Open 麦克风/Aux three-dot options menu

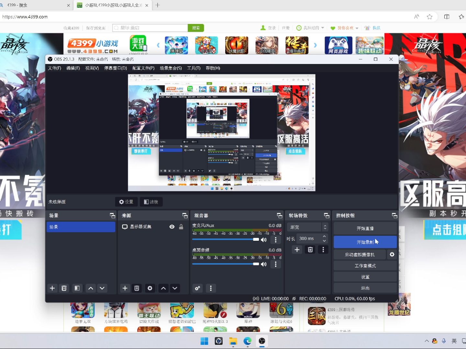pos(276,239)
